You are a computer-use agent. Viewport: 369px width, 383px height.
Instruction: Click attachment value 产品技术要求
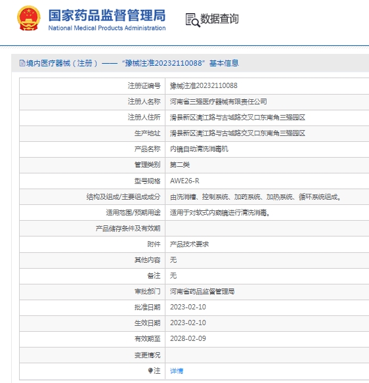189,244
